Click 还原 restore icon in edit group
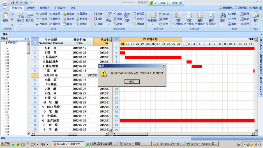 click(x=245, y=24)
